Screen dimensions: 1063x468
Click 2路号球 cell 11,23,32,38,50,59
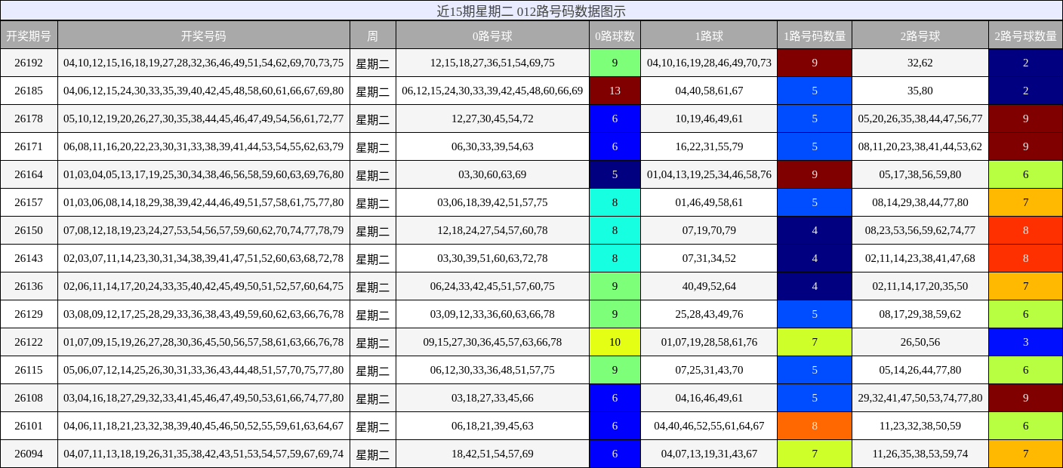point(920,426)
